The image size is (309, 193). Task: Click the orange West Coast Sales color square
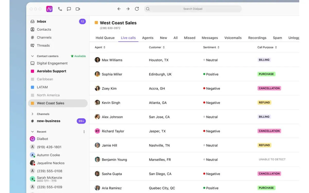96,23
